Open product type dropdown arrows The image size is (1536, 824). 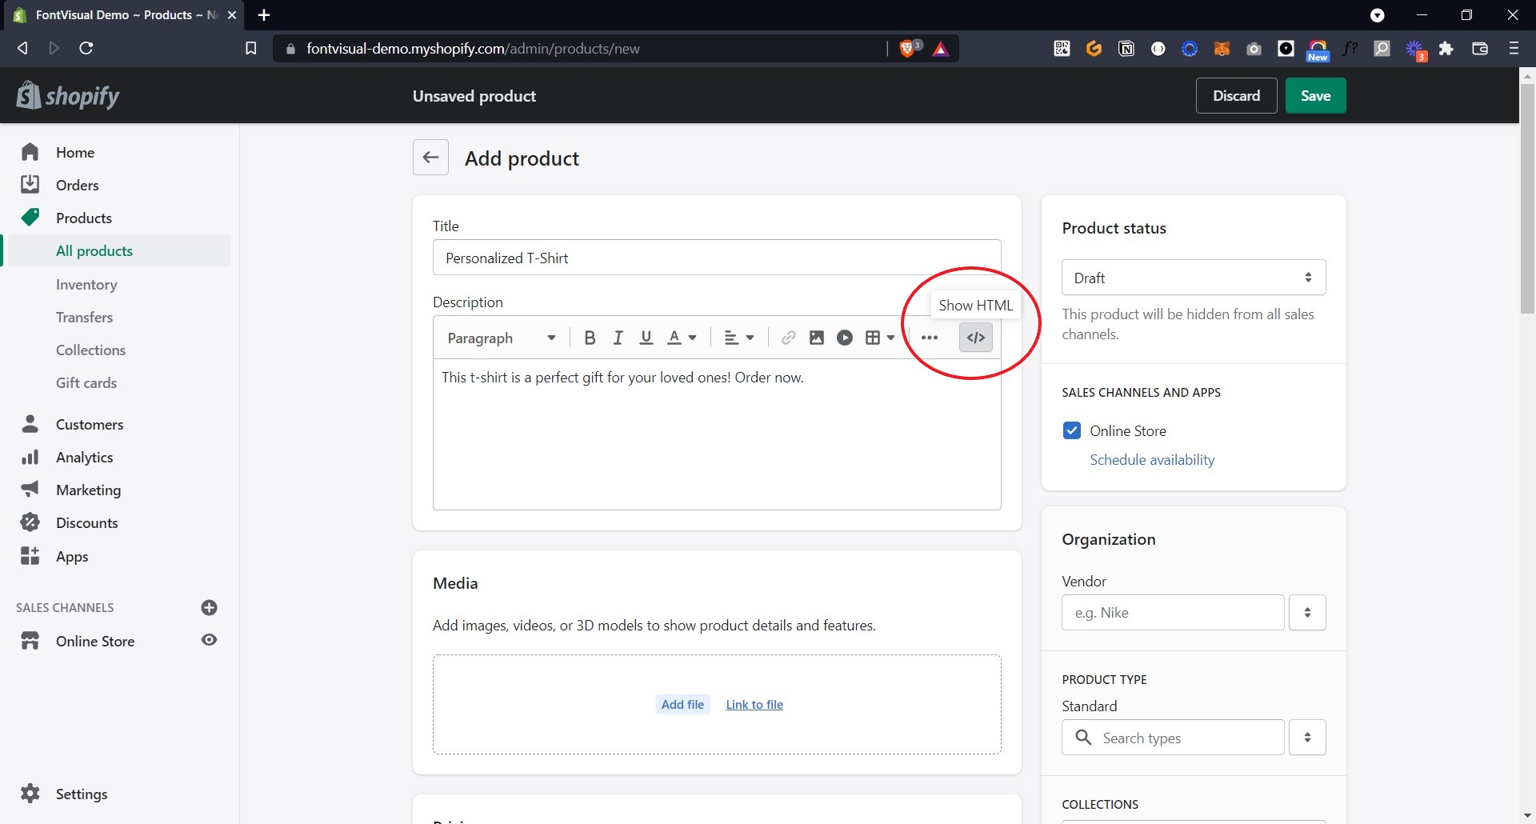(1307, 738)
